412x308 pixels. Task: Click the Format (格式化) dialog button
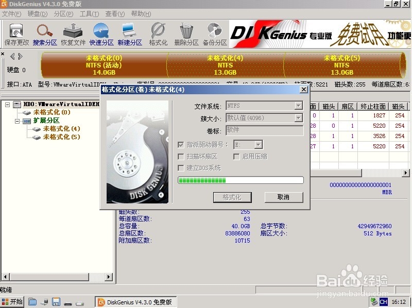tap(232, 197)
